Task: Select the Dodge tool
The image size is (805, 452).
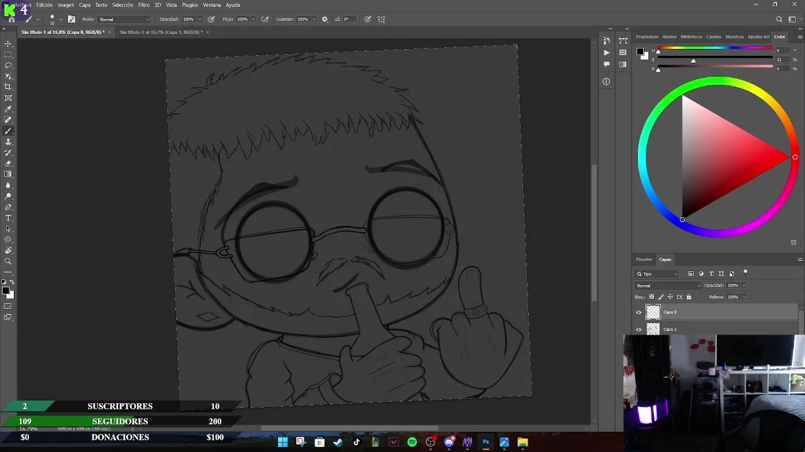Action: coord(8,196)
